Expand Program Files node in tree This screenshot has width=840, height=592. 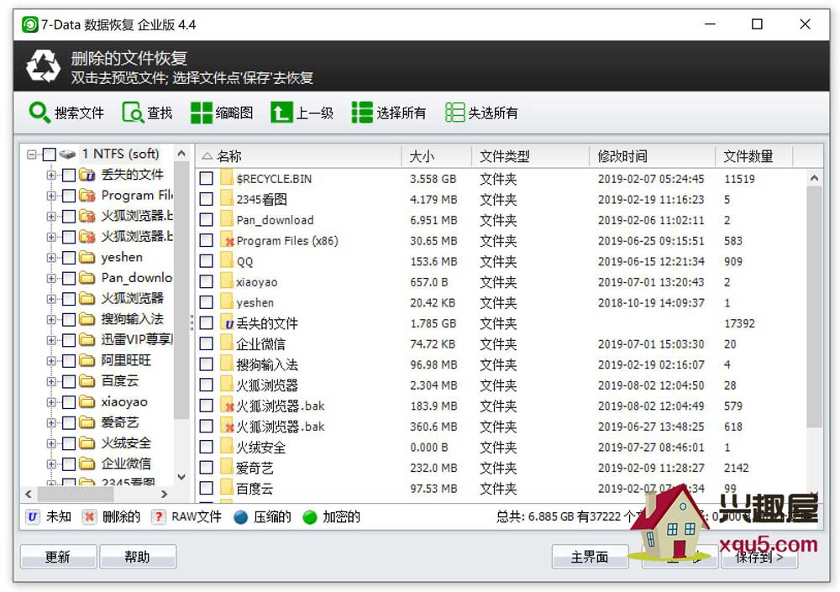(x=51, y=196)
